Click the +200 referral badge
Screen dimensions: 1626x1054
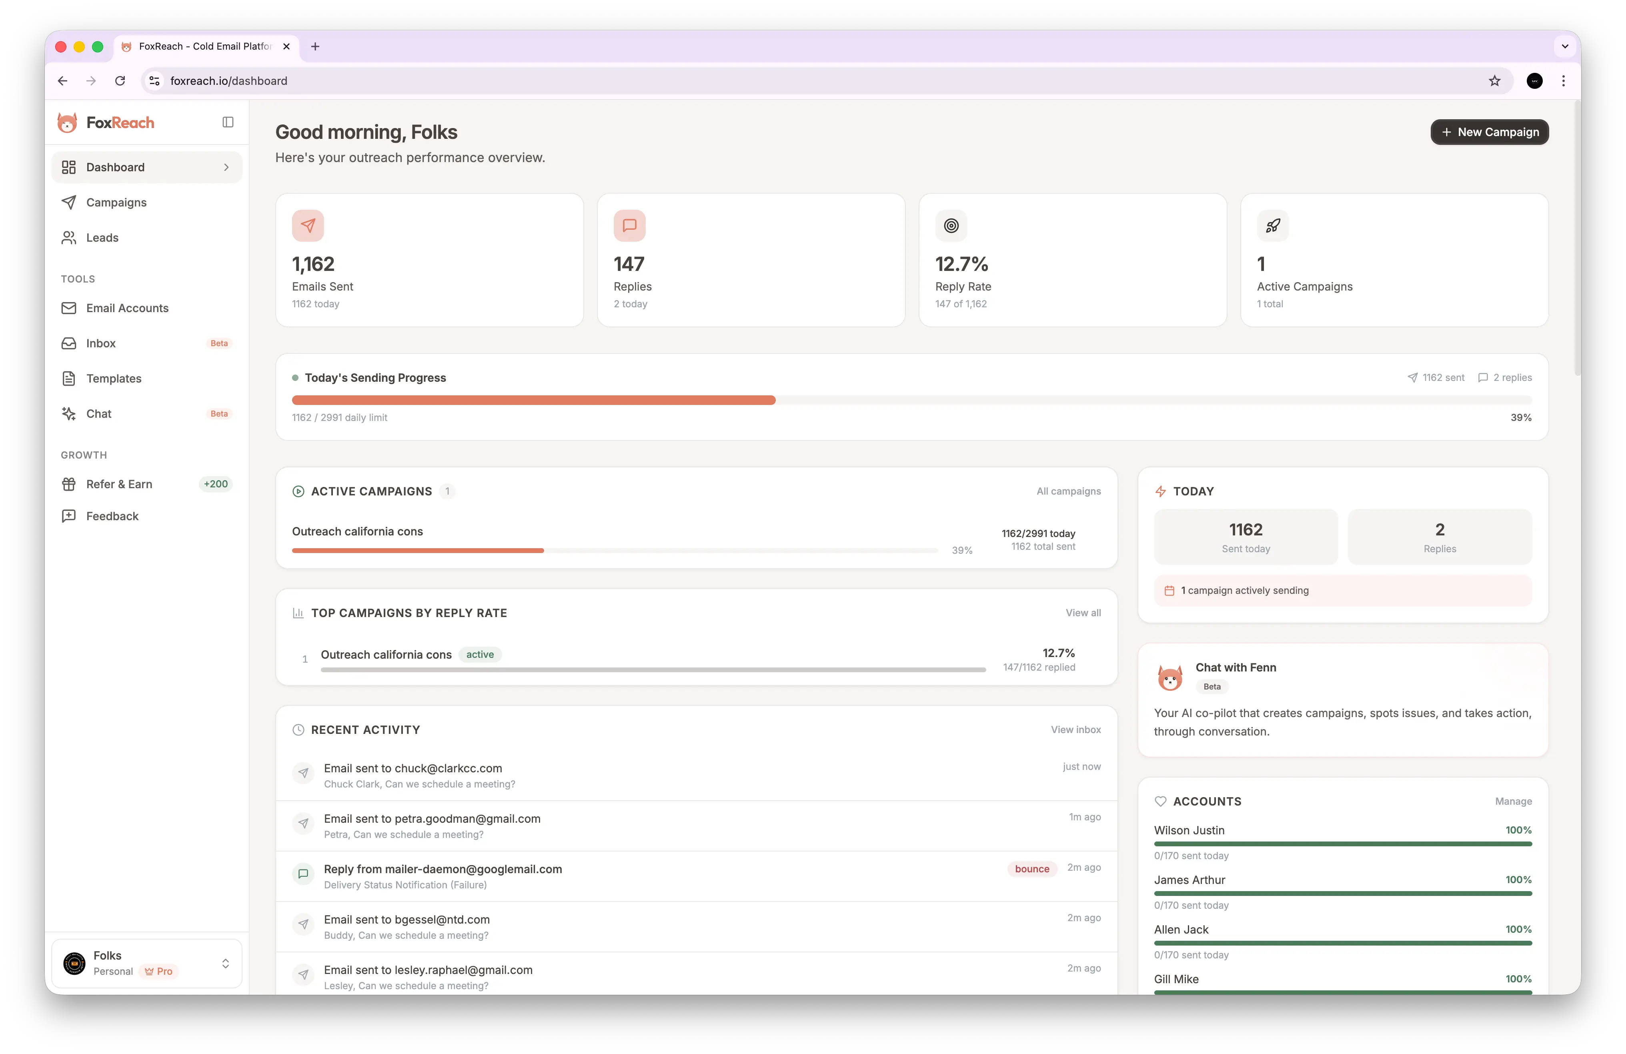tap(216, 484)
